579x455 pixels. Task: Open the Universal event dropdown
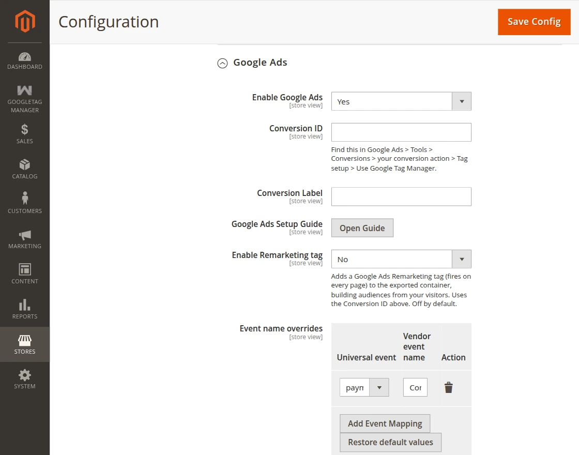364,387
